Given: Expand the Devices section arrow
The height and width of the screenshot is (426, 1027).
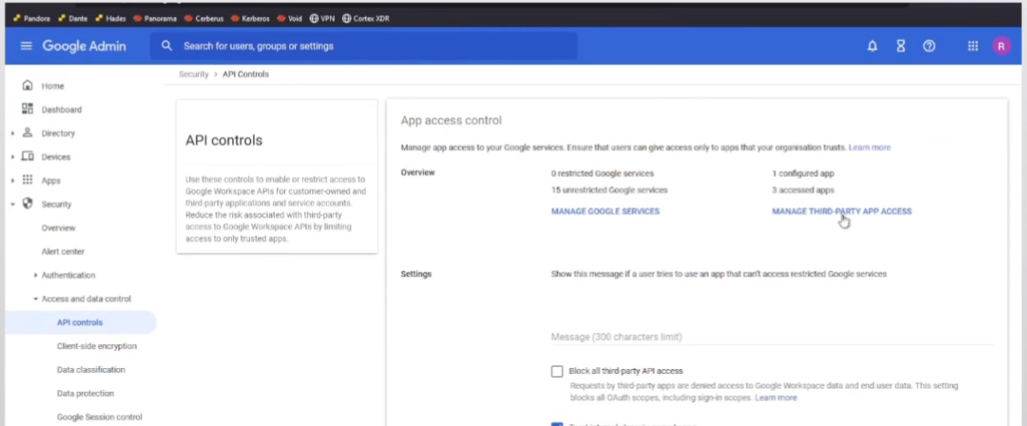Looking at the screenshot, I should 13,158.
